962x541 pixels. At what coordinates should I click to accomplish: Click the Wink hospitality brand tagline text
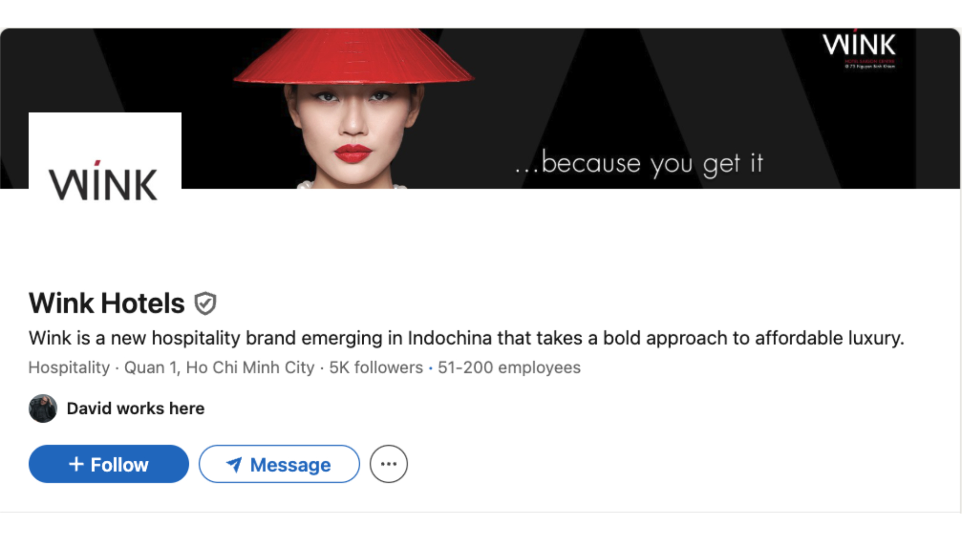[x=466, y=338]
